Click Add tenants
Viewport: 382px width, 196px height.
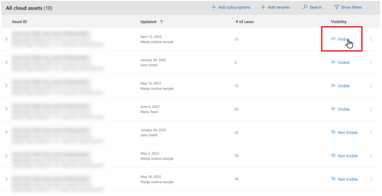click(275, 7)
